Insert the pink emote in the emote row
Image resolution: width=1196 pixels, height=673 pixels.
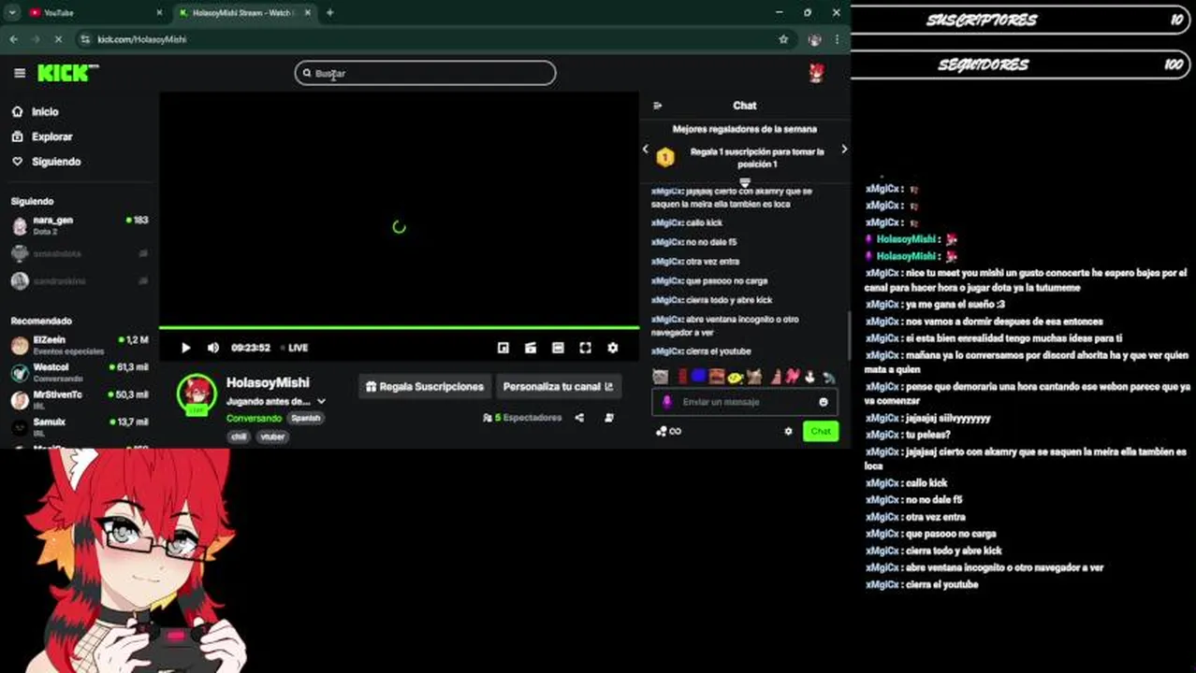[x=793, y=377]
